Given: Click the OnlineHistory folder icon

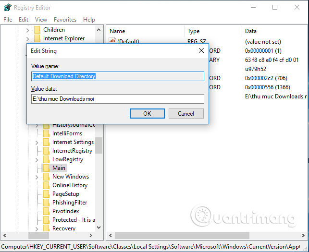Looking at the screenshot, I should [x=46, y=185].
